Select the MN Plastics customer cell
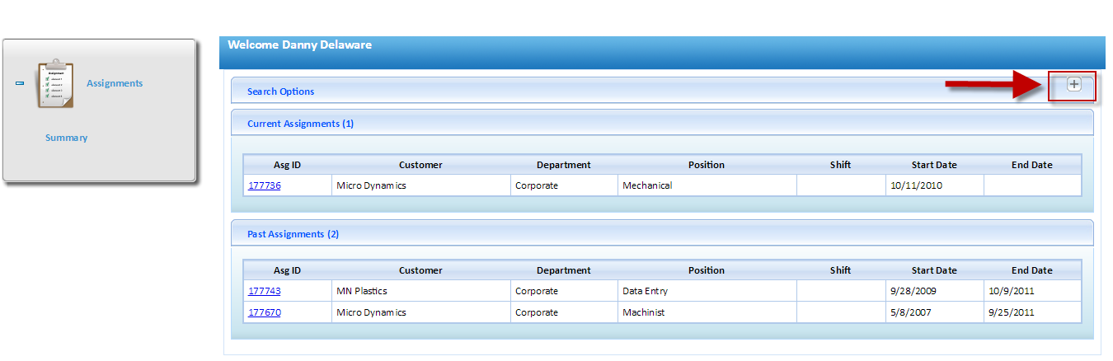Viewport: 1113px width, 361px height. [361, 291]
